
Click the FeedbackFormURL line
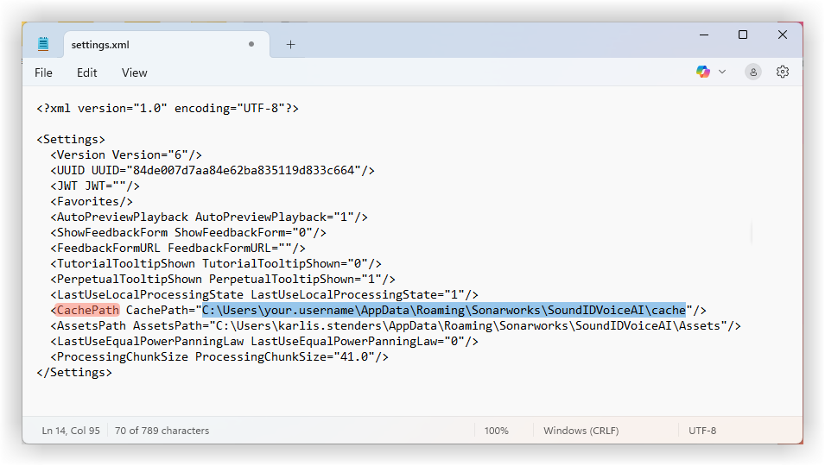click(178, 249)
